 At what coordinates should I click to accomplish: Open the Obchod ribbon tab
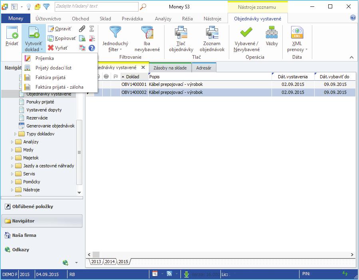coord(80,18)
